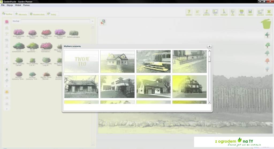Close the Wybierz scenerię dialog
The image size is (274, 149).
coord(210,46)
